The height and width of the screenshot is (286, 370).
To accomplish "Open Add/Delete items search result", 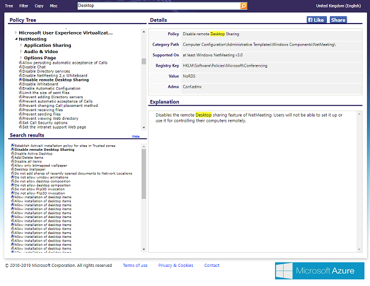I will [29, 158].
